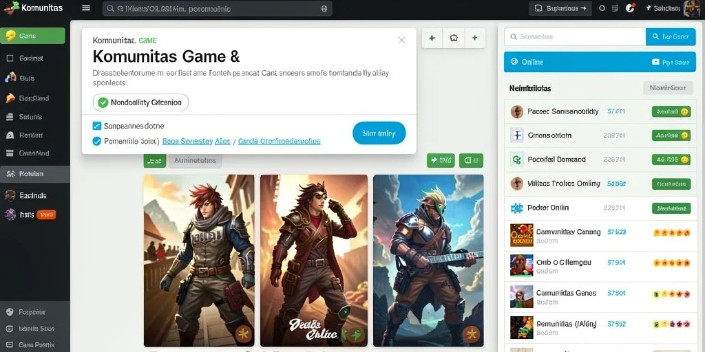705x352 pixels.
Task: Click the orange star badge on the guitar character card
Action: click(x=471, y=333)
